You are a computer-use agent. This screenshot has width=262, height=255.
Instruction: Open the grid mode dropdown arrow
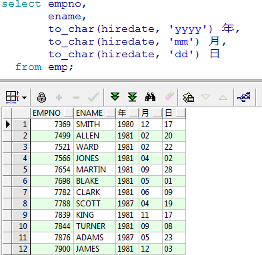pyautogui.click(x=25, y=98)
